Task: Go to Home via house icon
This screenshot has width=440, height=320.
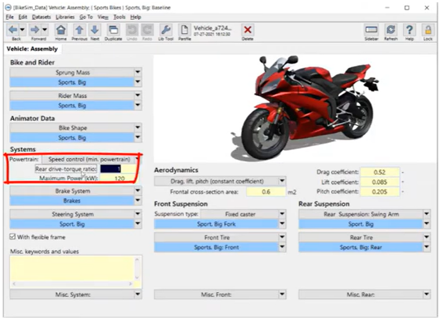Action: click(x=61, y=29)
